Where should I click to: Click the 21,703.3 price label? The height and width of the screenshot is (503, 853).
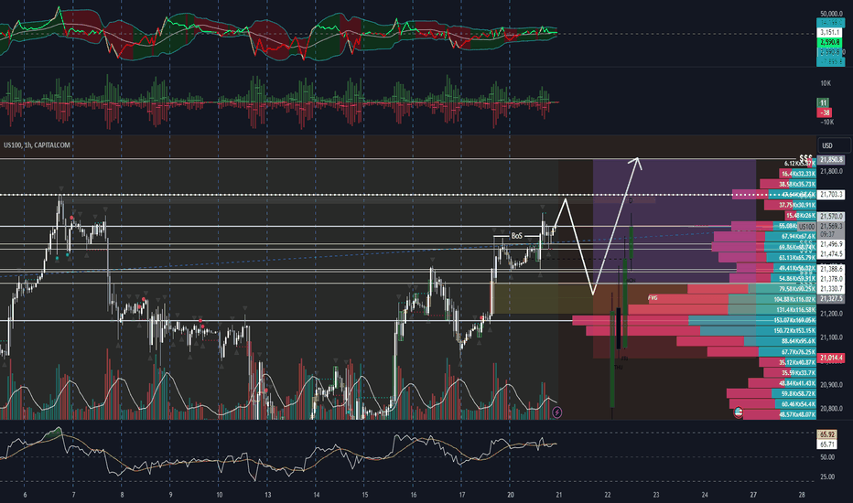point(831,194)
